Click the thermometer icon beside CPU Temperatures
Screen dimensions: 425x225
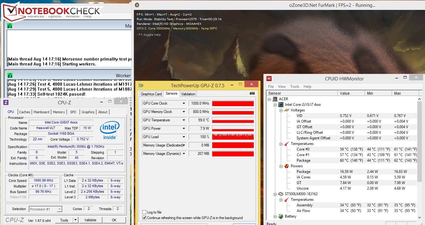286,144
